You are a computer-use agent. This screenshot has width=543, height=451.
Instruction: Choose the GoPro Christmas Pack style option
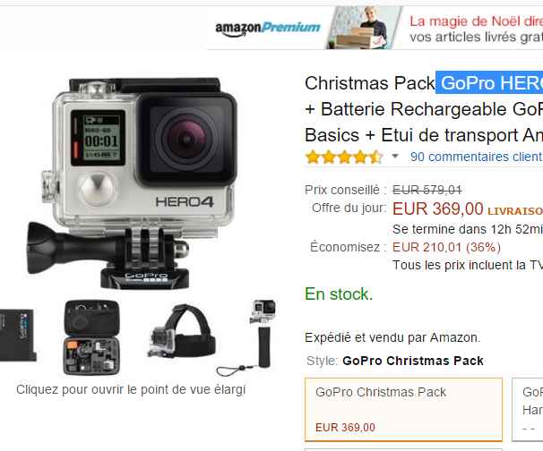click(x=404, y=410)
